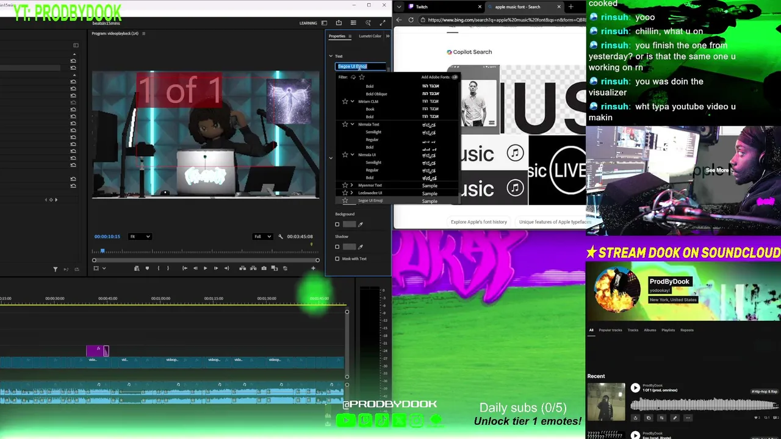Enable the Shadow checkbox
Viewport: 781px width, 439px height.
coord(337,247)
